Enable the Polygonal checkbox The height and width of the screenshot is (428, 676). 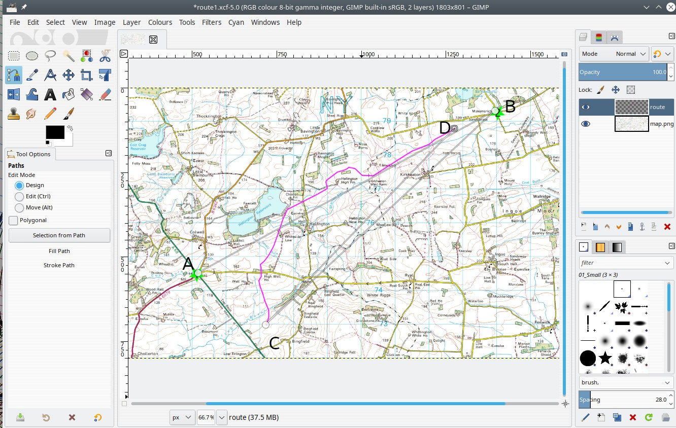click(x=14, y=220)
